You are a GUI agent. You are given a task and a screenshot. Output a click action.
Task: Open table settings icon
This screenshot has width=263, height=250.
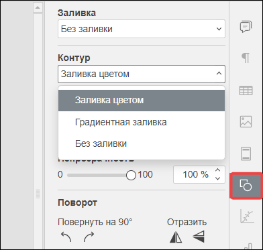pyautogui.click(x=246, y=90)
